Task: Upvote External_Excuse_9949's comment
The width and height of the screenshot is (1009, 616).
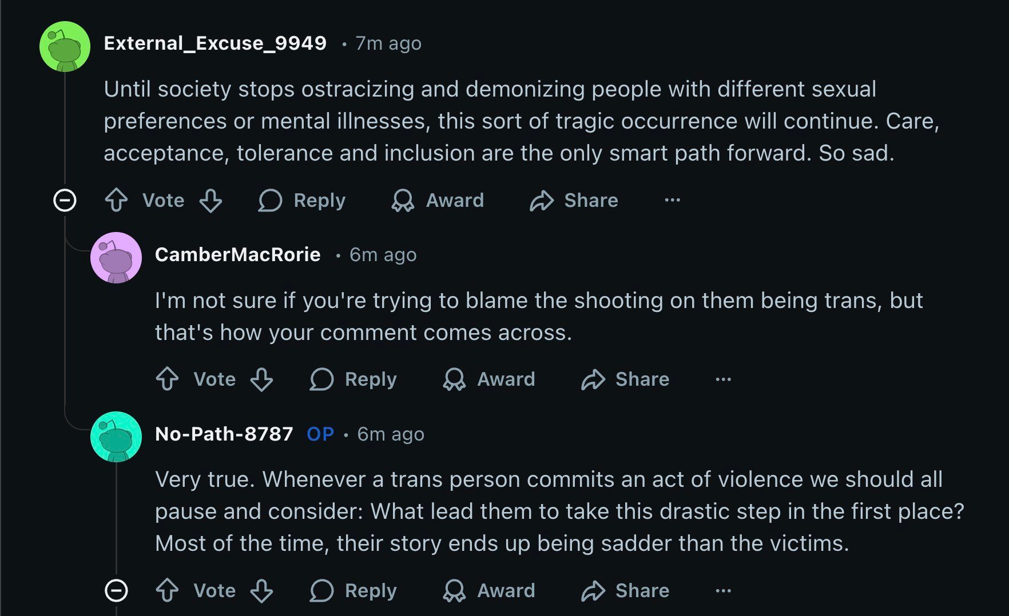Action: 117,200
